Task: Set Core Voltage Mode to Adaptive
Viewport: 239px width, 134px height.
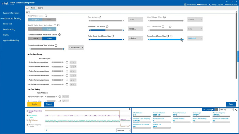Action: (36, 20)
